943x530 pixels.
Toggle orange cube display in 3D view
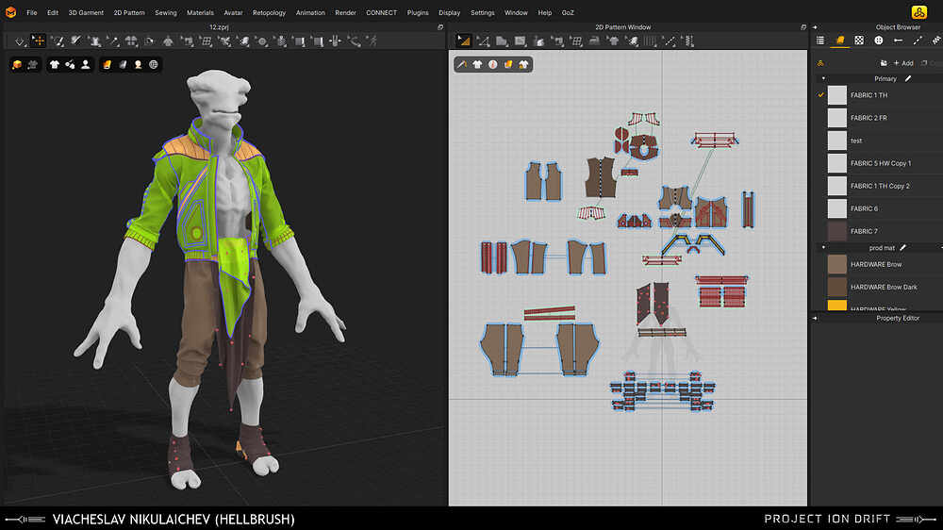pos(17,64)
